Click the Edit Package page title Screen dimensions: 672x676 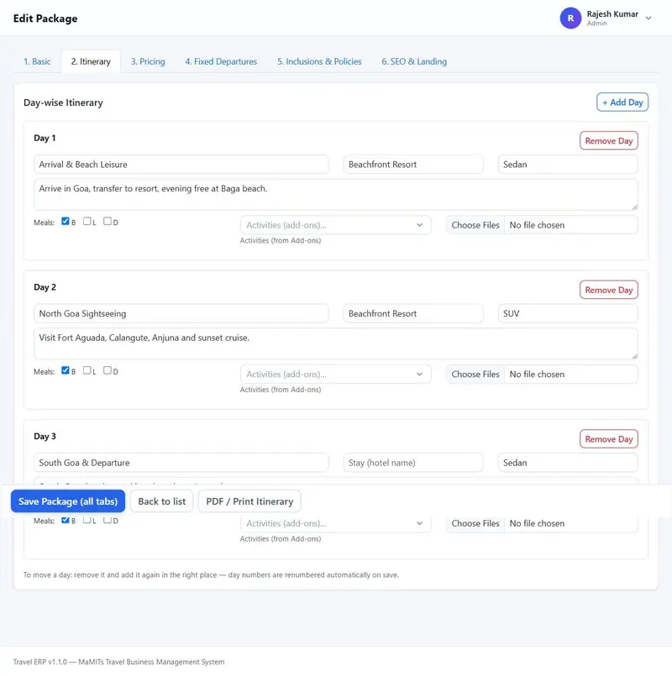[x=45, y=18]
